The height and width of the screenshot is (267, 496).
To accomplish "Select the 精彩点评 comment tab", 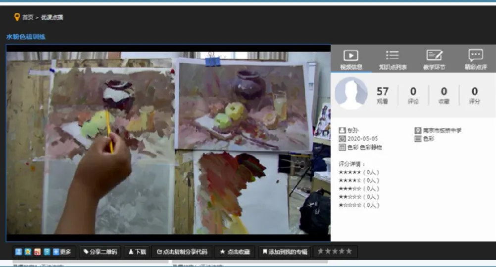I will click(475, 59).
